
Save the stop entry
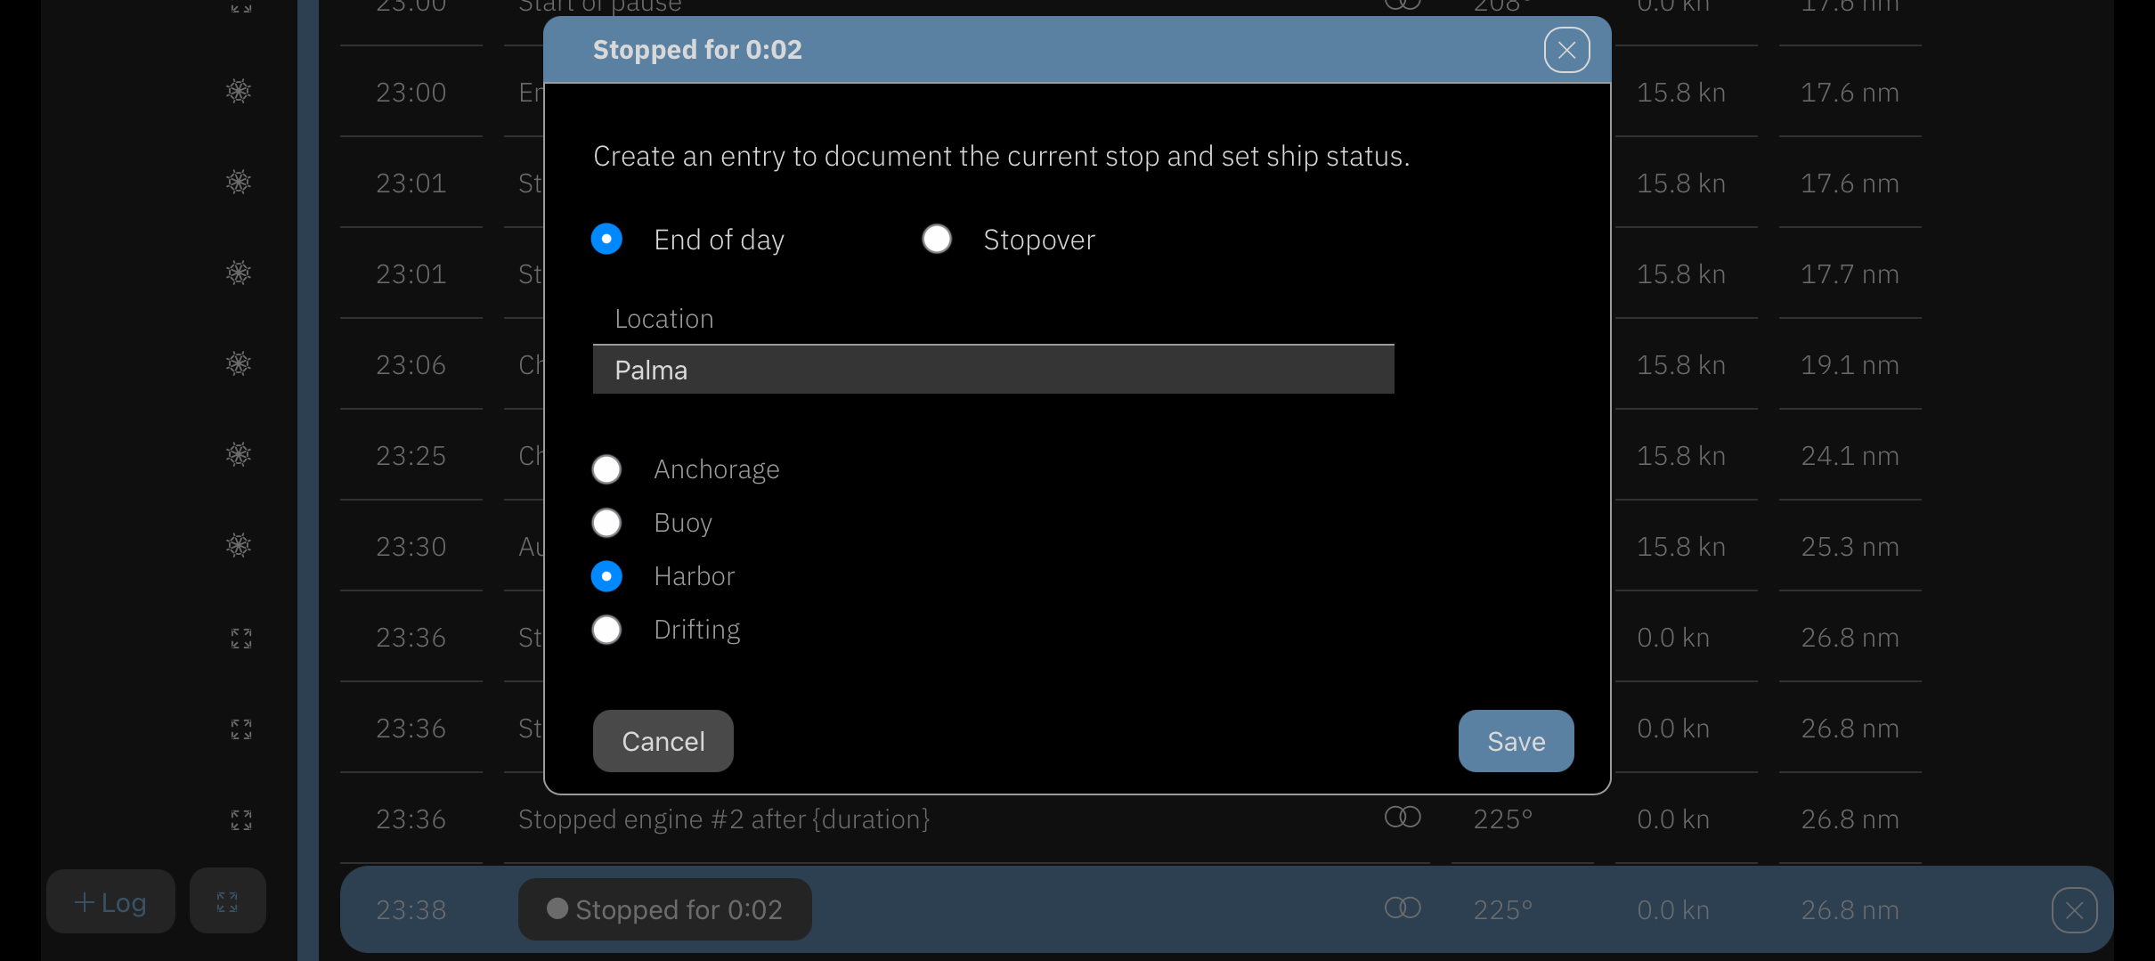(1516, 741)
